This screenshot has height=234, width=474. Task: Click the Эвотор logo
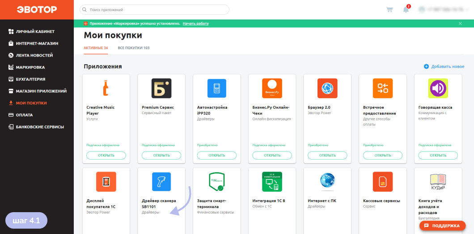[37, 10]
